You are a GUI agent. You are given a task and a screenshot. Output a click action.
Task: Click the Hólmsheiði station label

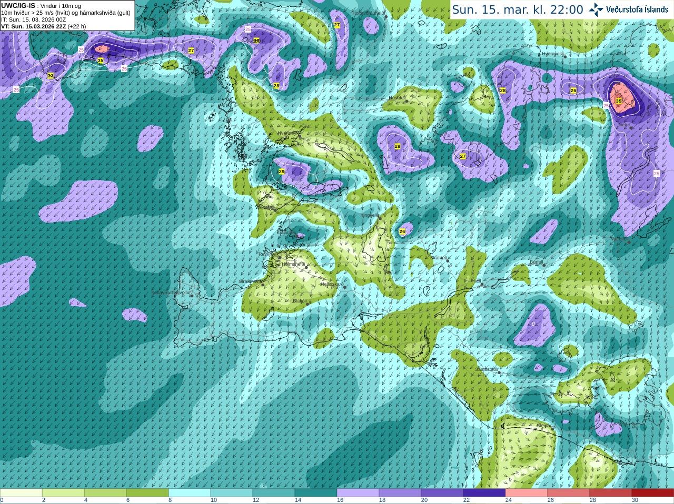click(x=293, y=264)
